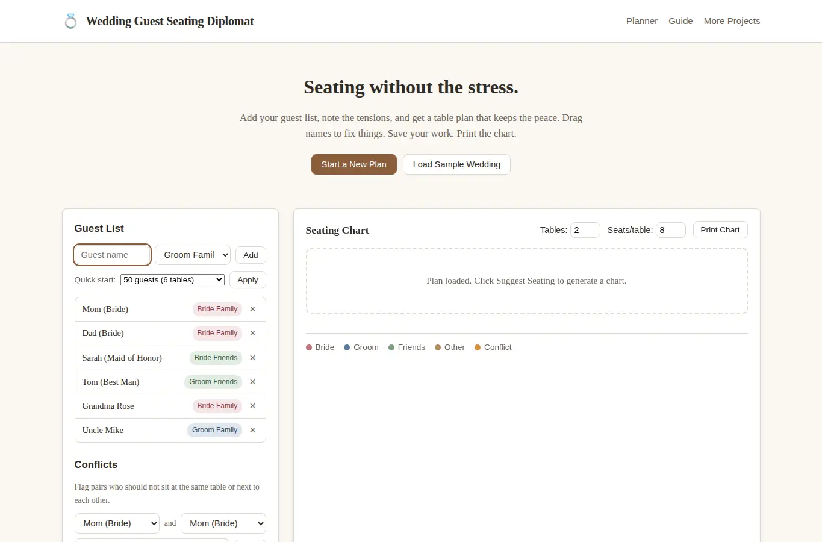Focus the Guest name input field
The image size is (822, 542).
point(112,255)
